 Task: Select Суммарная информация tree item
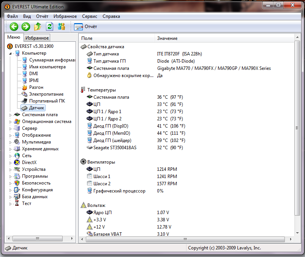(52, 60)
